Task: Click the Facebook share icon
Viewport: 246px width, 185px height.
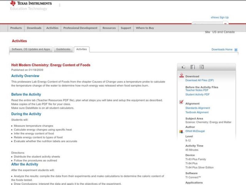Action: click(192, 67)
